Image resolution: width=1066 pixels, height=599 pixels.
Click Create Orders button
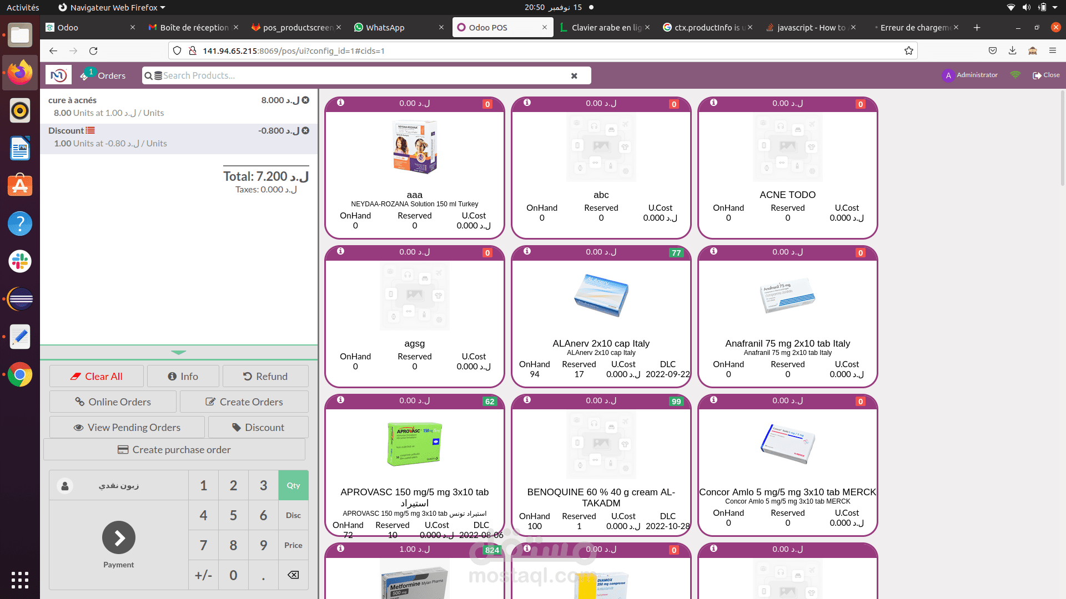[x=244, y=402]
